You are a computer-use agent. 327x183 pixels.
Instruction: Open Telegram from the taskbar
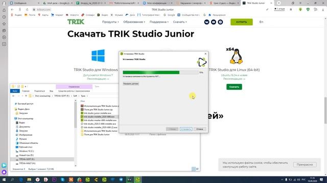point(121,179)
